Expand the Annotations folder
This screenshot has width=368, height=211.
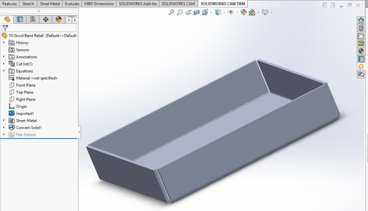click(x=4, y=57)
